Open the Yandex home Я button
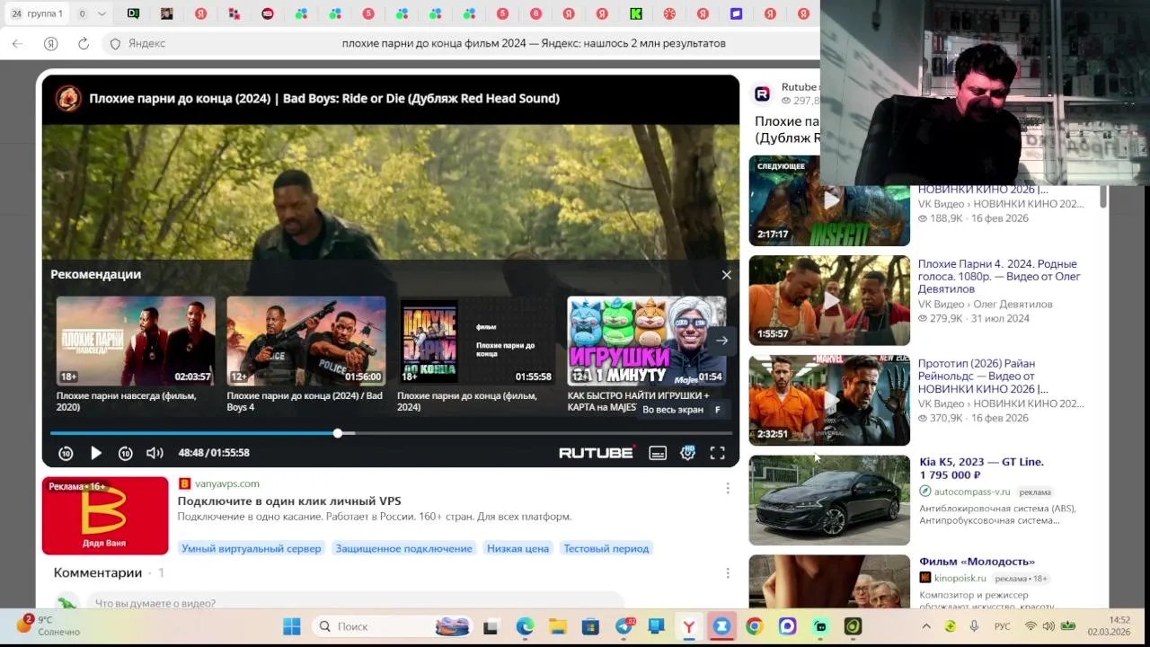The height and width of the screenshot is (647, 1150). pos(51,43)
